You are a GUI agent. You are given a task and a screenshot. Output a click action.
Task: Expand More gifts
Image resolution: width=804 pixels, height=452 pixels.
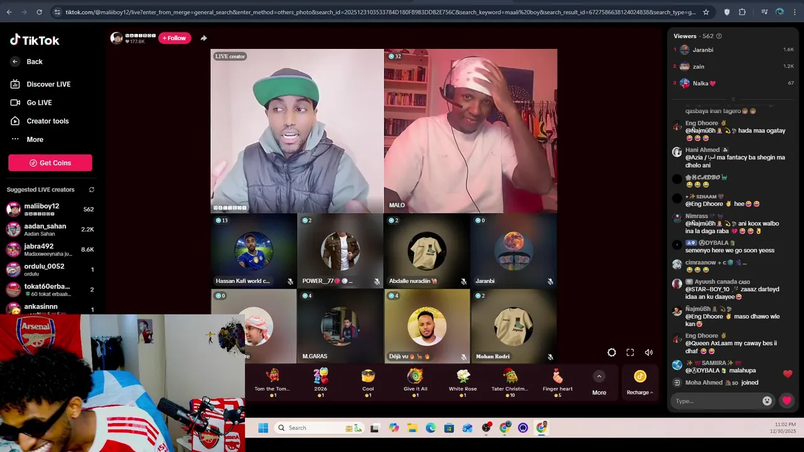click(x=599, y=383)
